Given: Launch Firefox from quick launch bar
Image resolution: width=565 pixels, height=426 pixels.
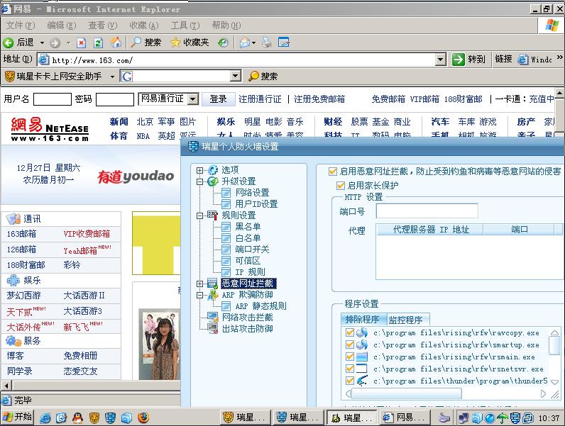Looking at the screenshot, I should [x=143, y=417].
